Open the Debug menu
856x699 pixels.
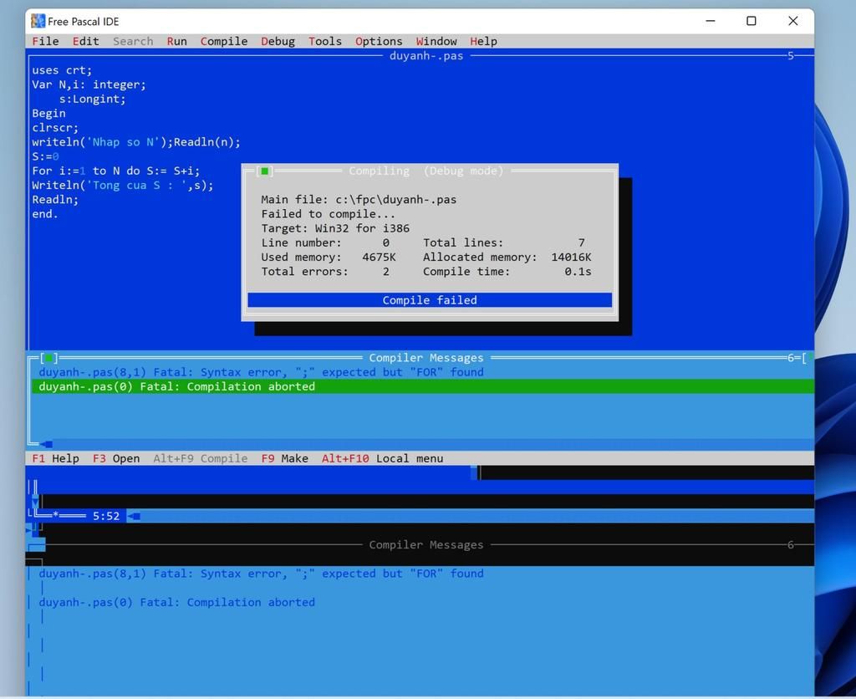pos(278,42)
